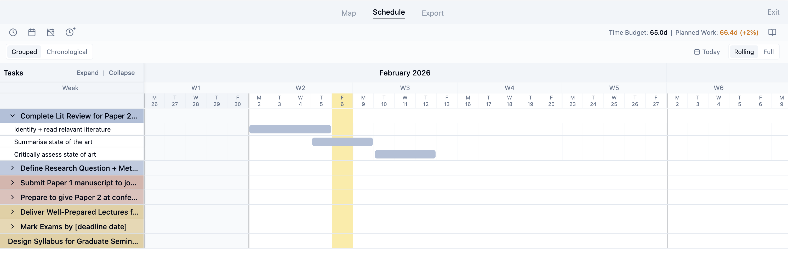Expand the Mark Exams group chevron
Viewport: 788px width, 271px height.
13,226
